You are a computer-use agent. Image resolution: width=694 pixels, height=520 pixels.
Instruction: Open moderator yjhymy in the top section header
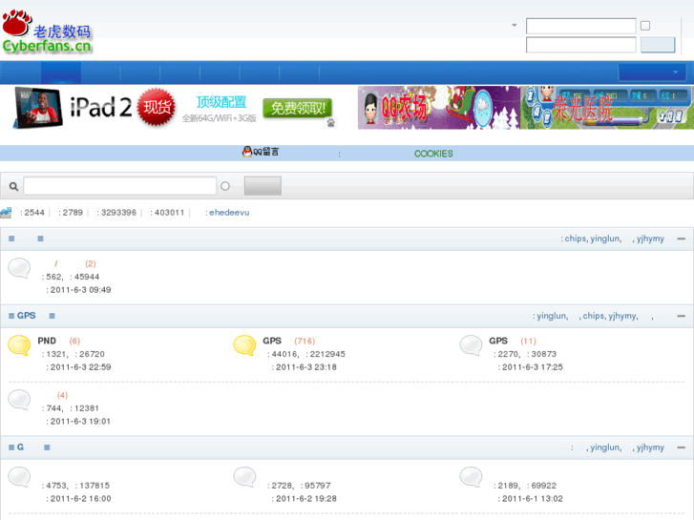click(x=650, y=239)
